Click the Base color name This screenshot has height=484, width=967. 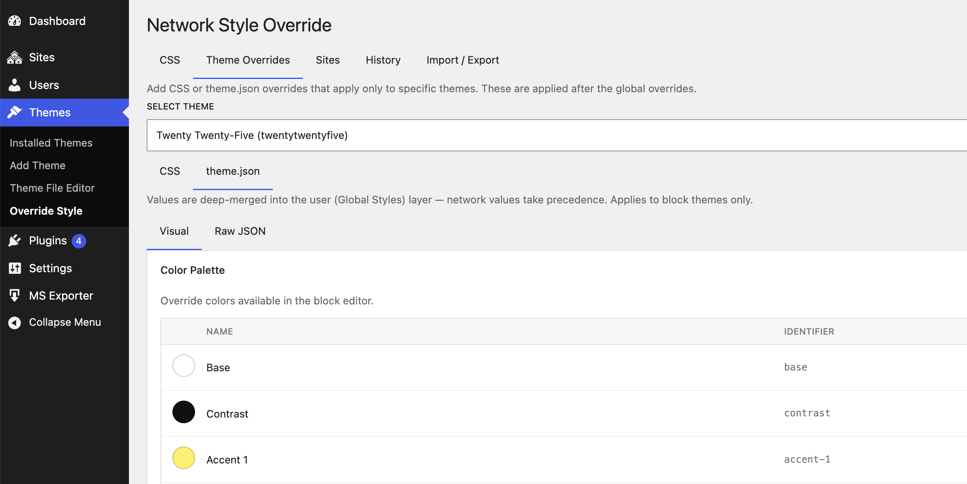coord(218,368)
